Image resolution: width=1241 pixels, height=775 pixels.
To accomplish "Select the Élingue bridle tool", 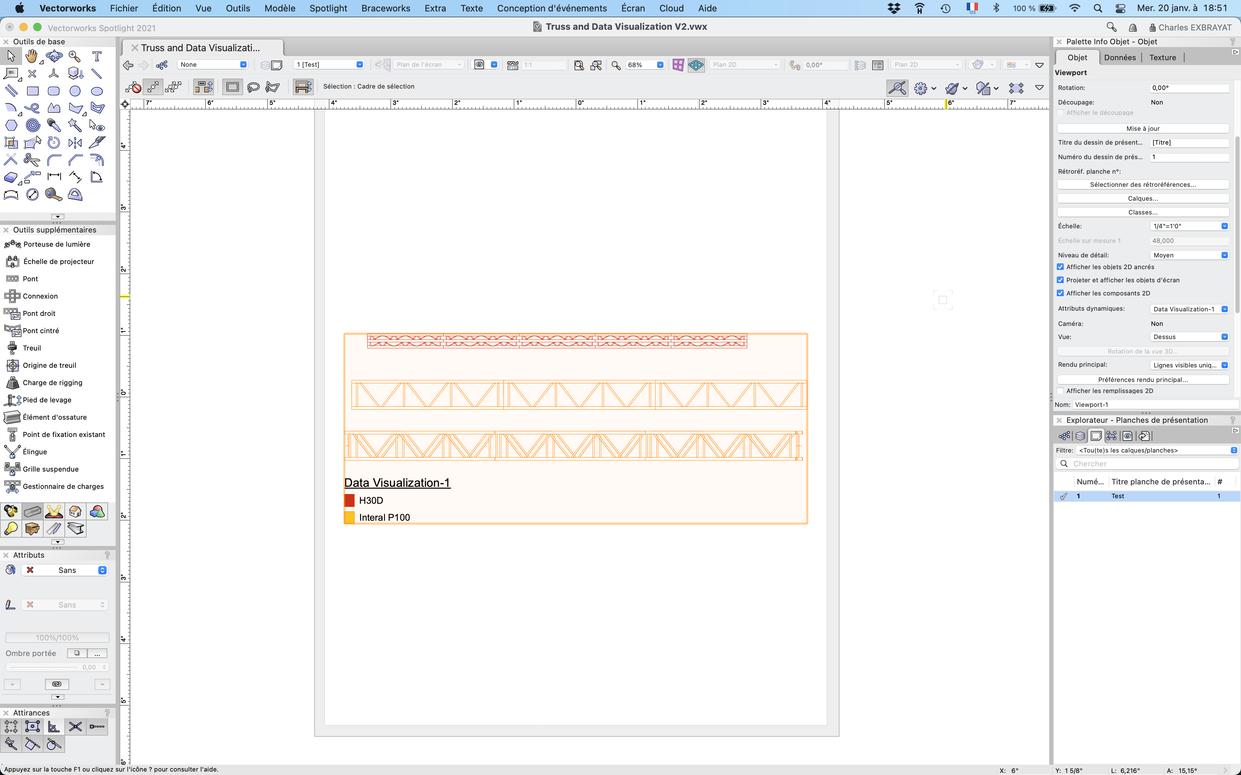I will click(x=34, y=452).
